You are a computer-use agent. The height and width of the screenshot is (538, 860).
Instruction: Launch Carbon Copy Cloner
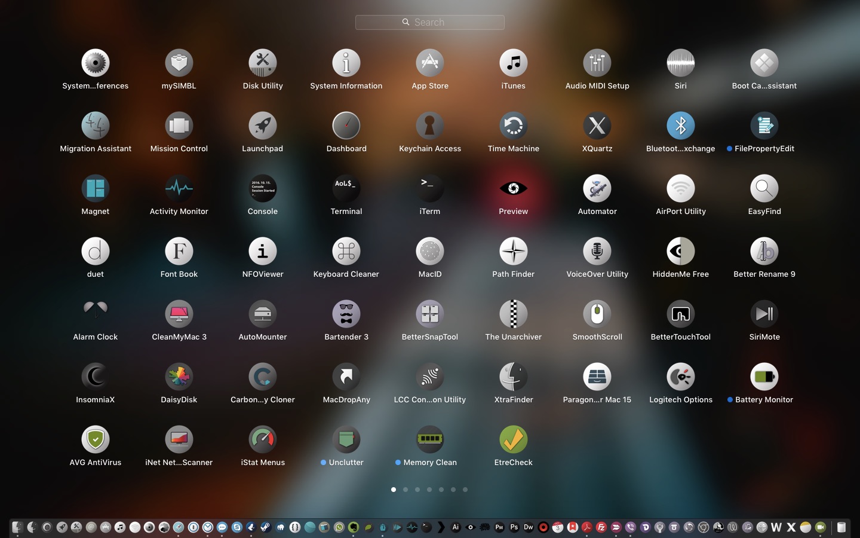click(263, 377)
